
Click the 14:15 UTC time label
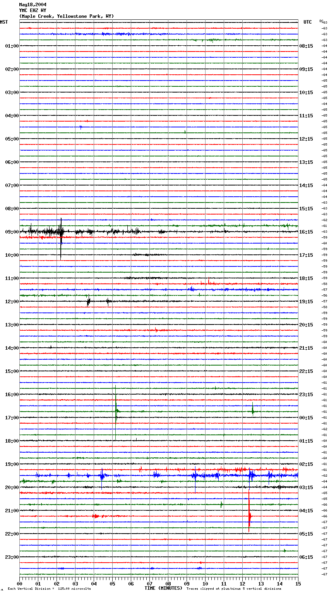pos(306,185)
